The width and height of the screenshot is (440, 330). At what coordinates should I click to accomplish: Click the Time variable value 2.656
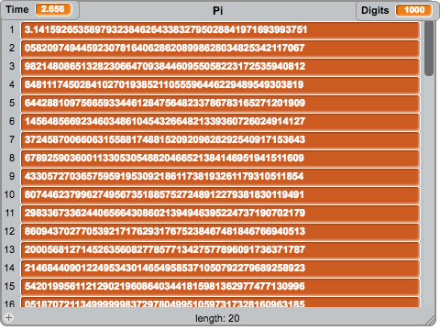click(x=53, y=9)
